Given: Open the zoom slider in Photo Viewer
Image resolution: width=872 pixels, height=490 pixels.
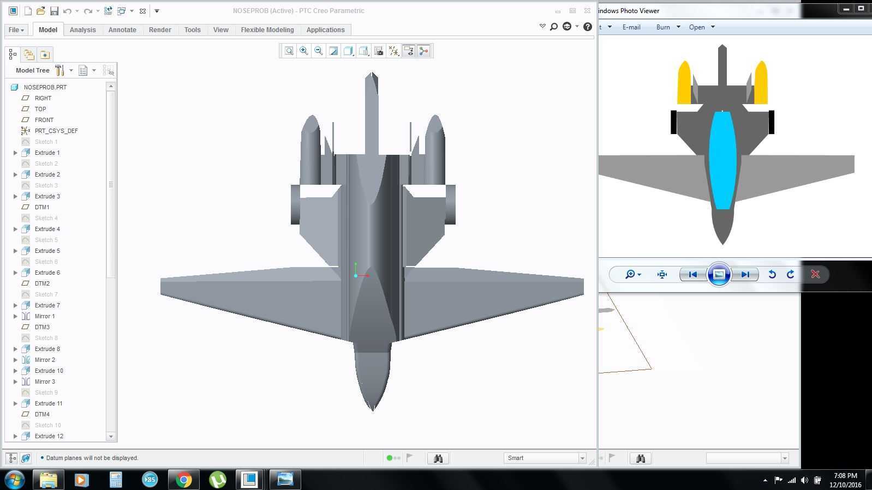Looking at the screenshot, I should (x=633, y=274).
